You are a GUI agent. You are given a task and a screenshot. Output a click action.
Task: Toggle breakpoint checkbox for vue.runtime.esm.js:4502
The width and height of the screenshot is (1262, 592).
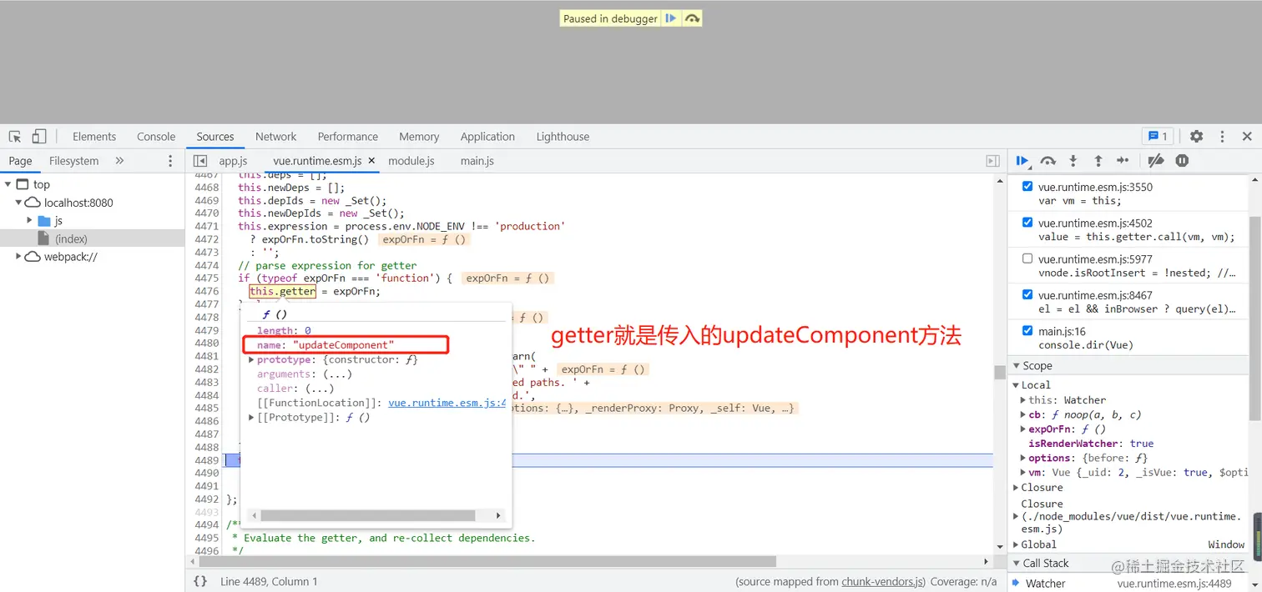[x=1027, y=223]
